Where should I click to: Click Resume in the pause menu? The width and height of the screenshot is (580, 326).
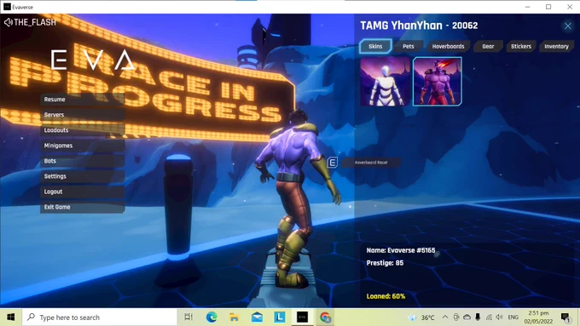[82, 100]
